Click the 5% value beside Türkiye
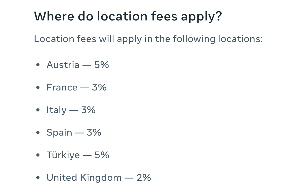Screen dimensions: 299x193 102,155
